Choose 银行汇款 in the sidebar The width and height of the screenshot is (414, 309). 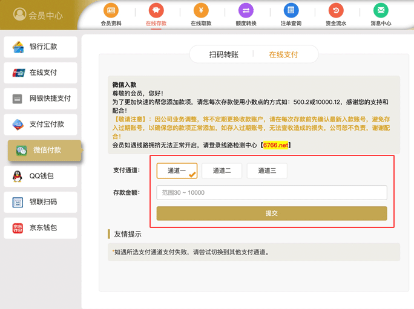(x=41, y=47)
